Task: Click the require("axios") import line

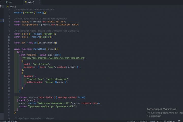Action: [33, 37]
